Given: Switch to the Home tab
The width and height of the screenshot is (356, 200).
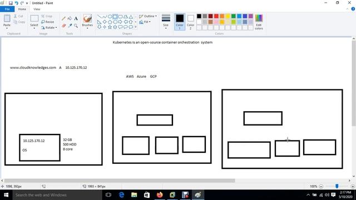Looking at the screenshot, I should [x=22, y=9].
